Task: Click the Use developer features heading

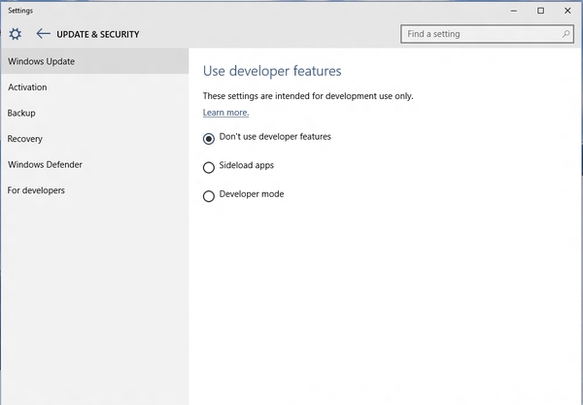Action: [x=271, y=71]
